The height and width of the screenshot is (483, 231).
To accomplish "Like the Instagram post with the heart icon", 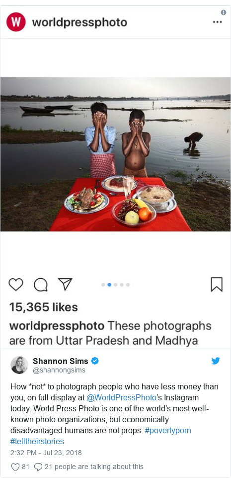I will tap(16, 284).
